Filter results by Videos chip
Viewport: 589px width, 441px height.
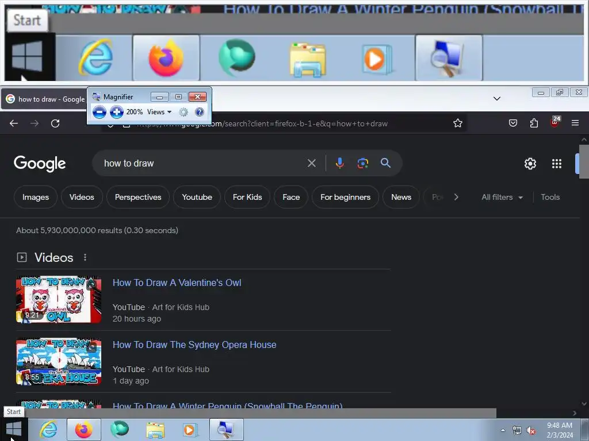82,197
